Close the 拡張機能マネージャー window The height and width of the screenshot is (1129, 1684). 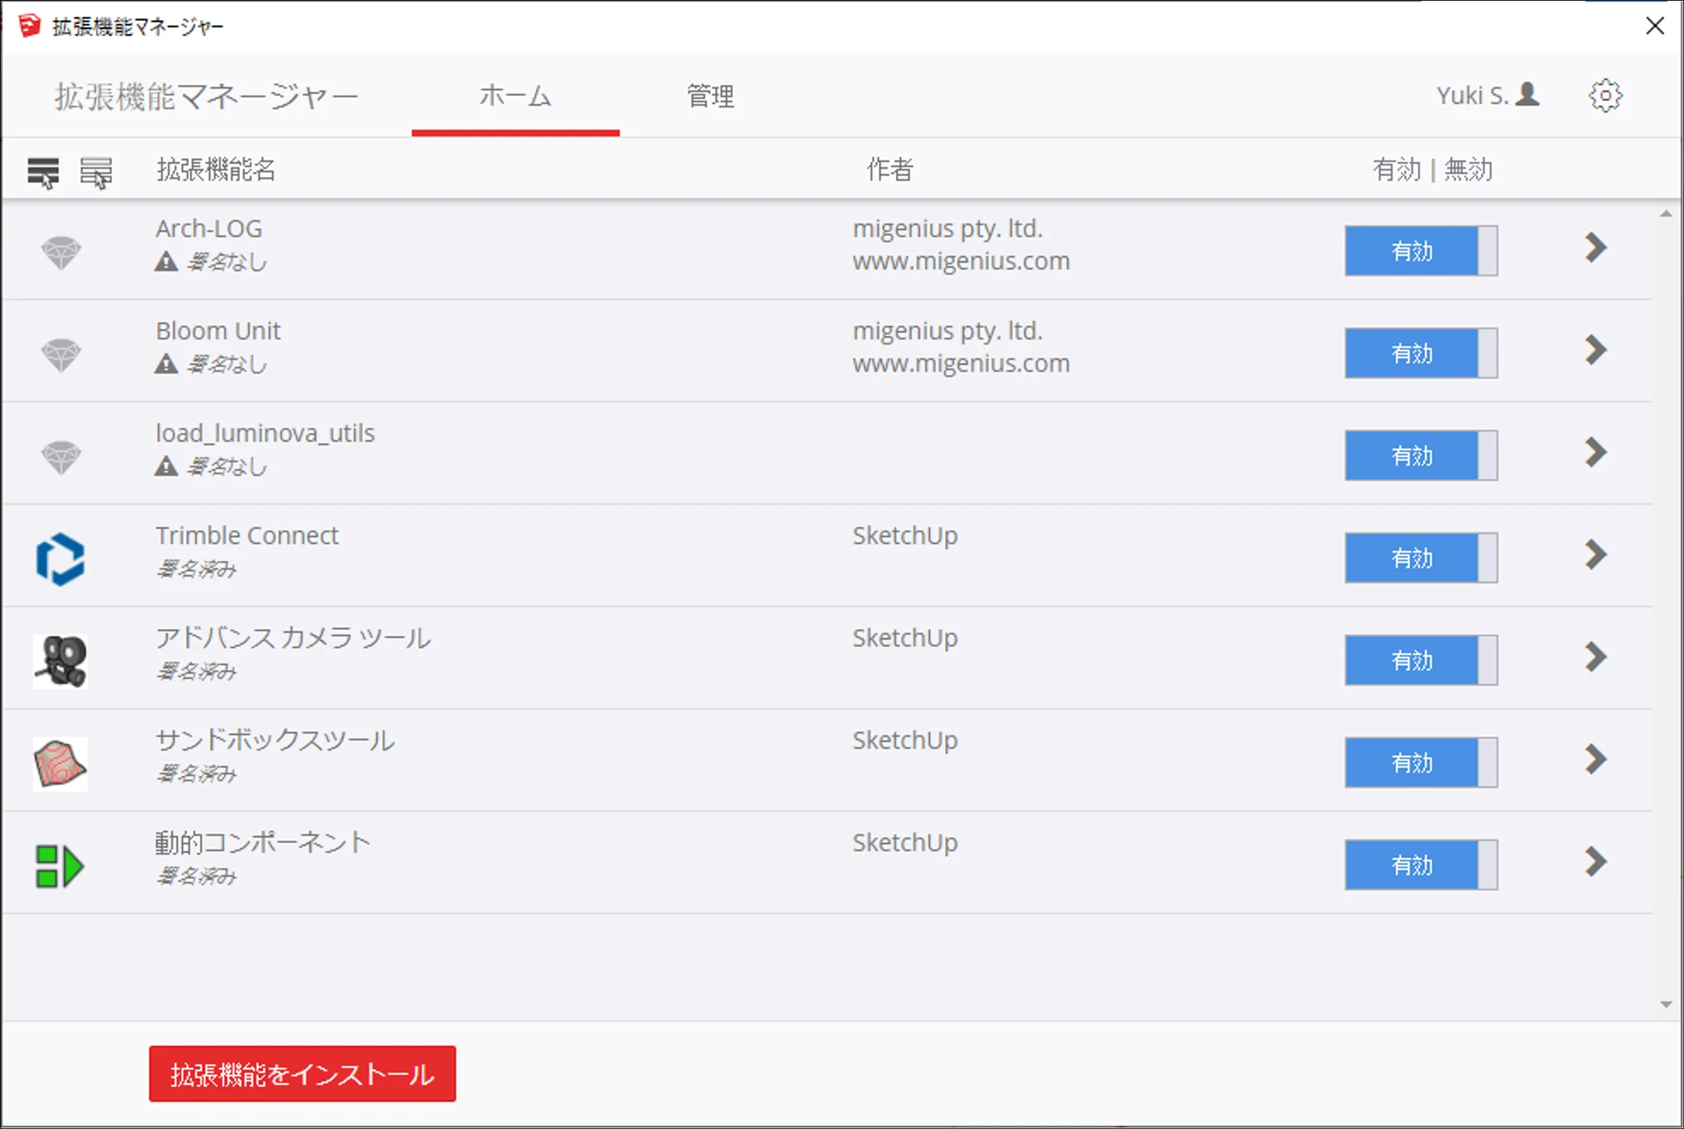(1654, 26)
